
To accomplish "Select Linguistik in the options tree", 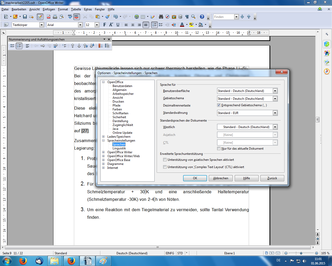I will (x=119, y=148).
